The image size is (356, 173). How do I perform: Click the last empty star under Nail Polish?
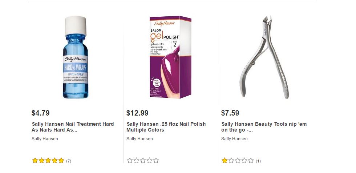click(x=156, y=160)
